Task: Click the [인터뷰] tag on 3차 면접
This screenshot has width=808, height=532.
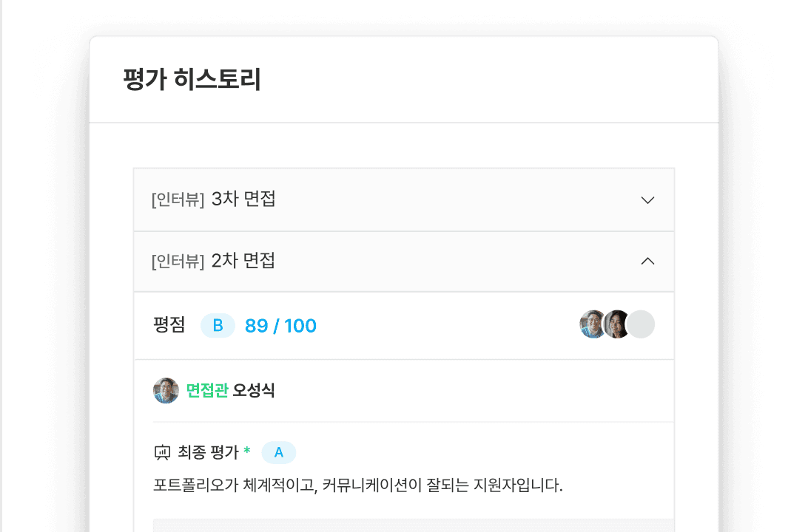Action: pos(178,200)
